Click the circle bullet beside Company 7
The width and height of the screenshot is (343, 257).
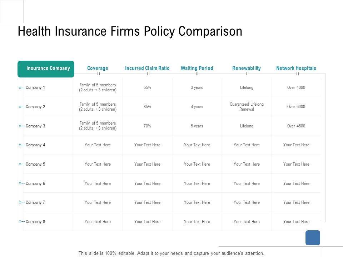pos(20,202)
